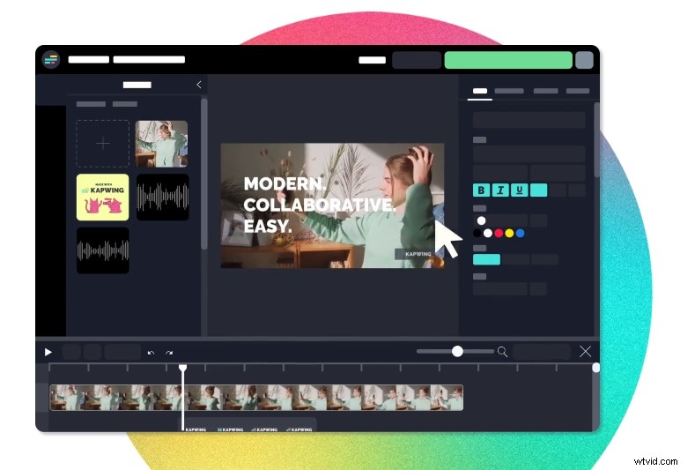Click the dark button left of export
Viewport: 695px width, 470px height.
tap(417, 60)
